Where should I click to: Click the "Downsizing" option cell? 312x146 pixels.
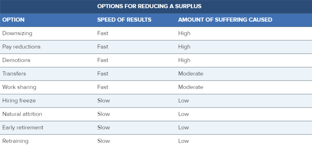(17, 33)
